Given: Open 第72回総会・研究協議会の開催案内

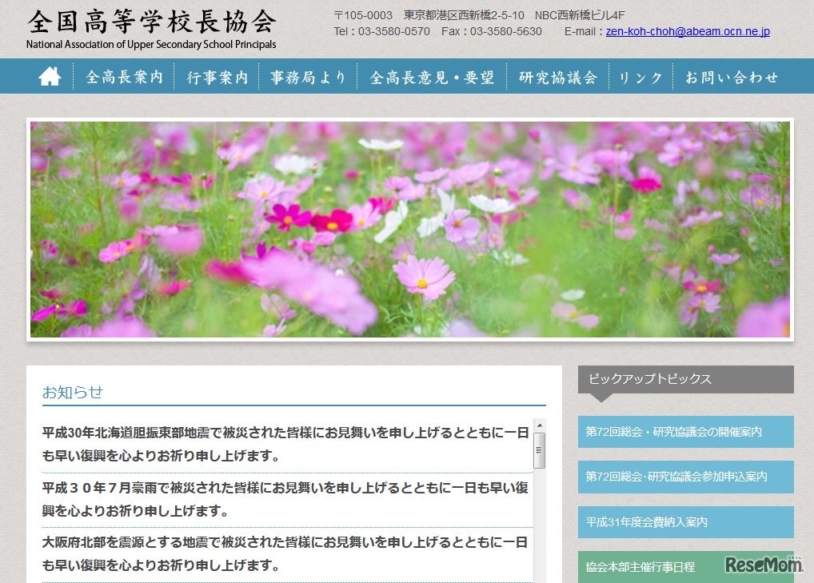Looking at the screenshot, I should tap(684, 432).
